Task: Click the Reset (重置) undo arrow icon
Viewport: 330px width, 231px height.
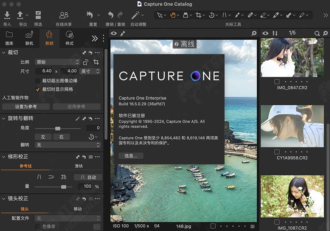Action: pyautogui.click(x=90, y=15)
